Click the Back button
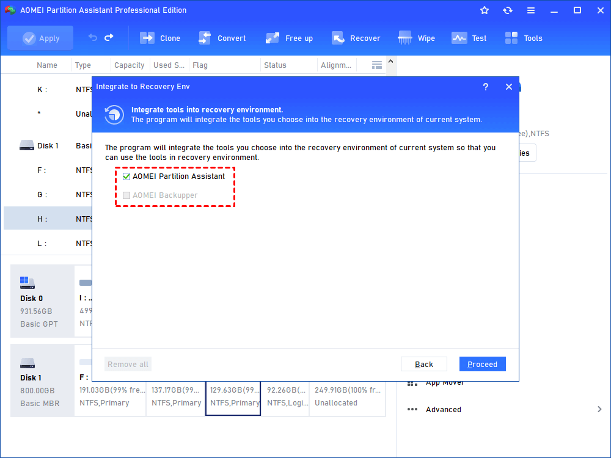The height and width of the screenshot is (458, 611). [x=424, y=364]
